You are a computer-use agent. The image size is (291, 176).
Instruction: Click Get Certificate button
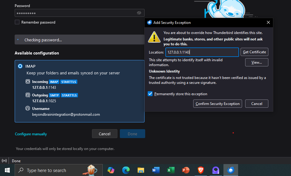[x=254, y=52]
